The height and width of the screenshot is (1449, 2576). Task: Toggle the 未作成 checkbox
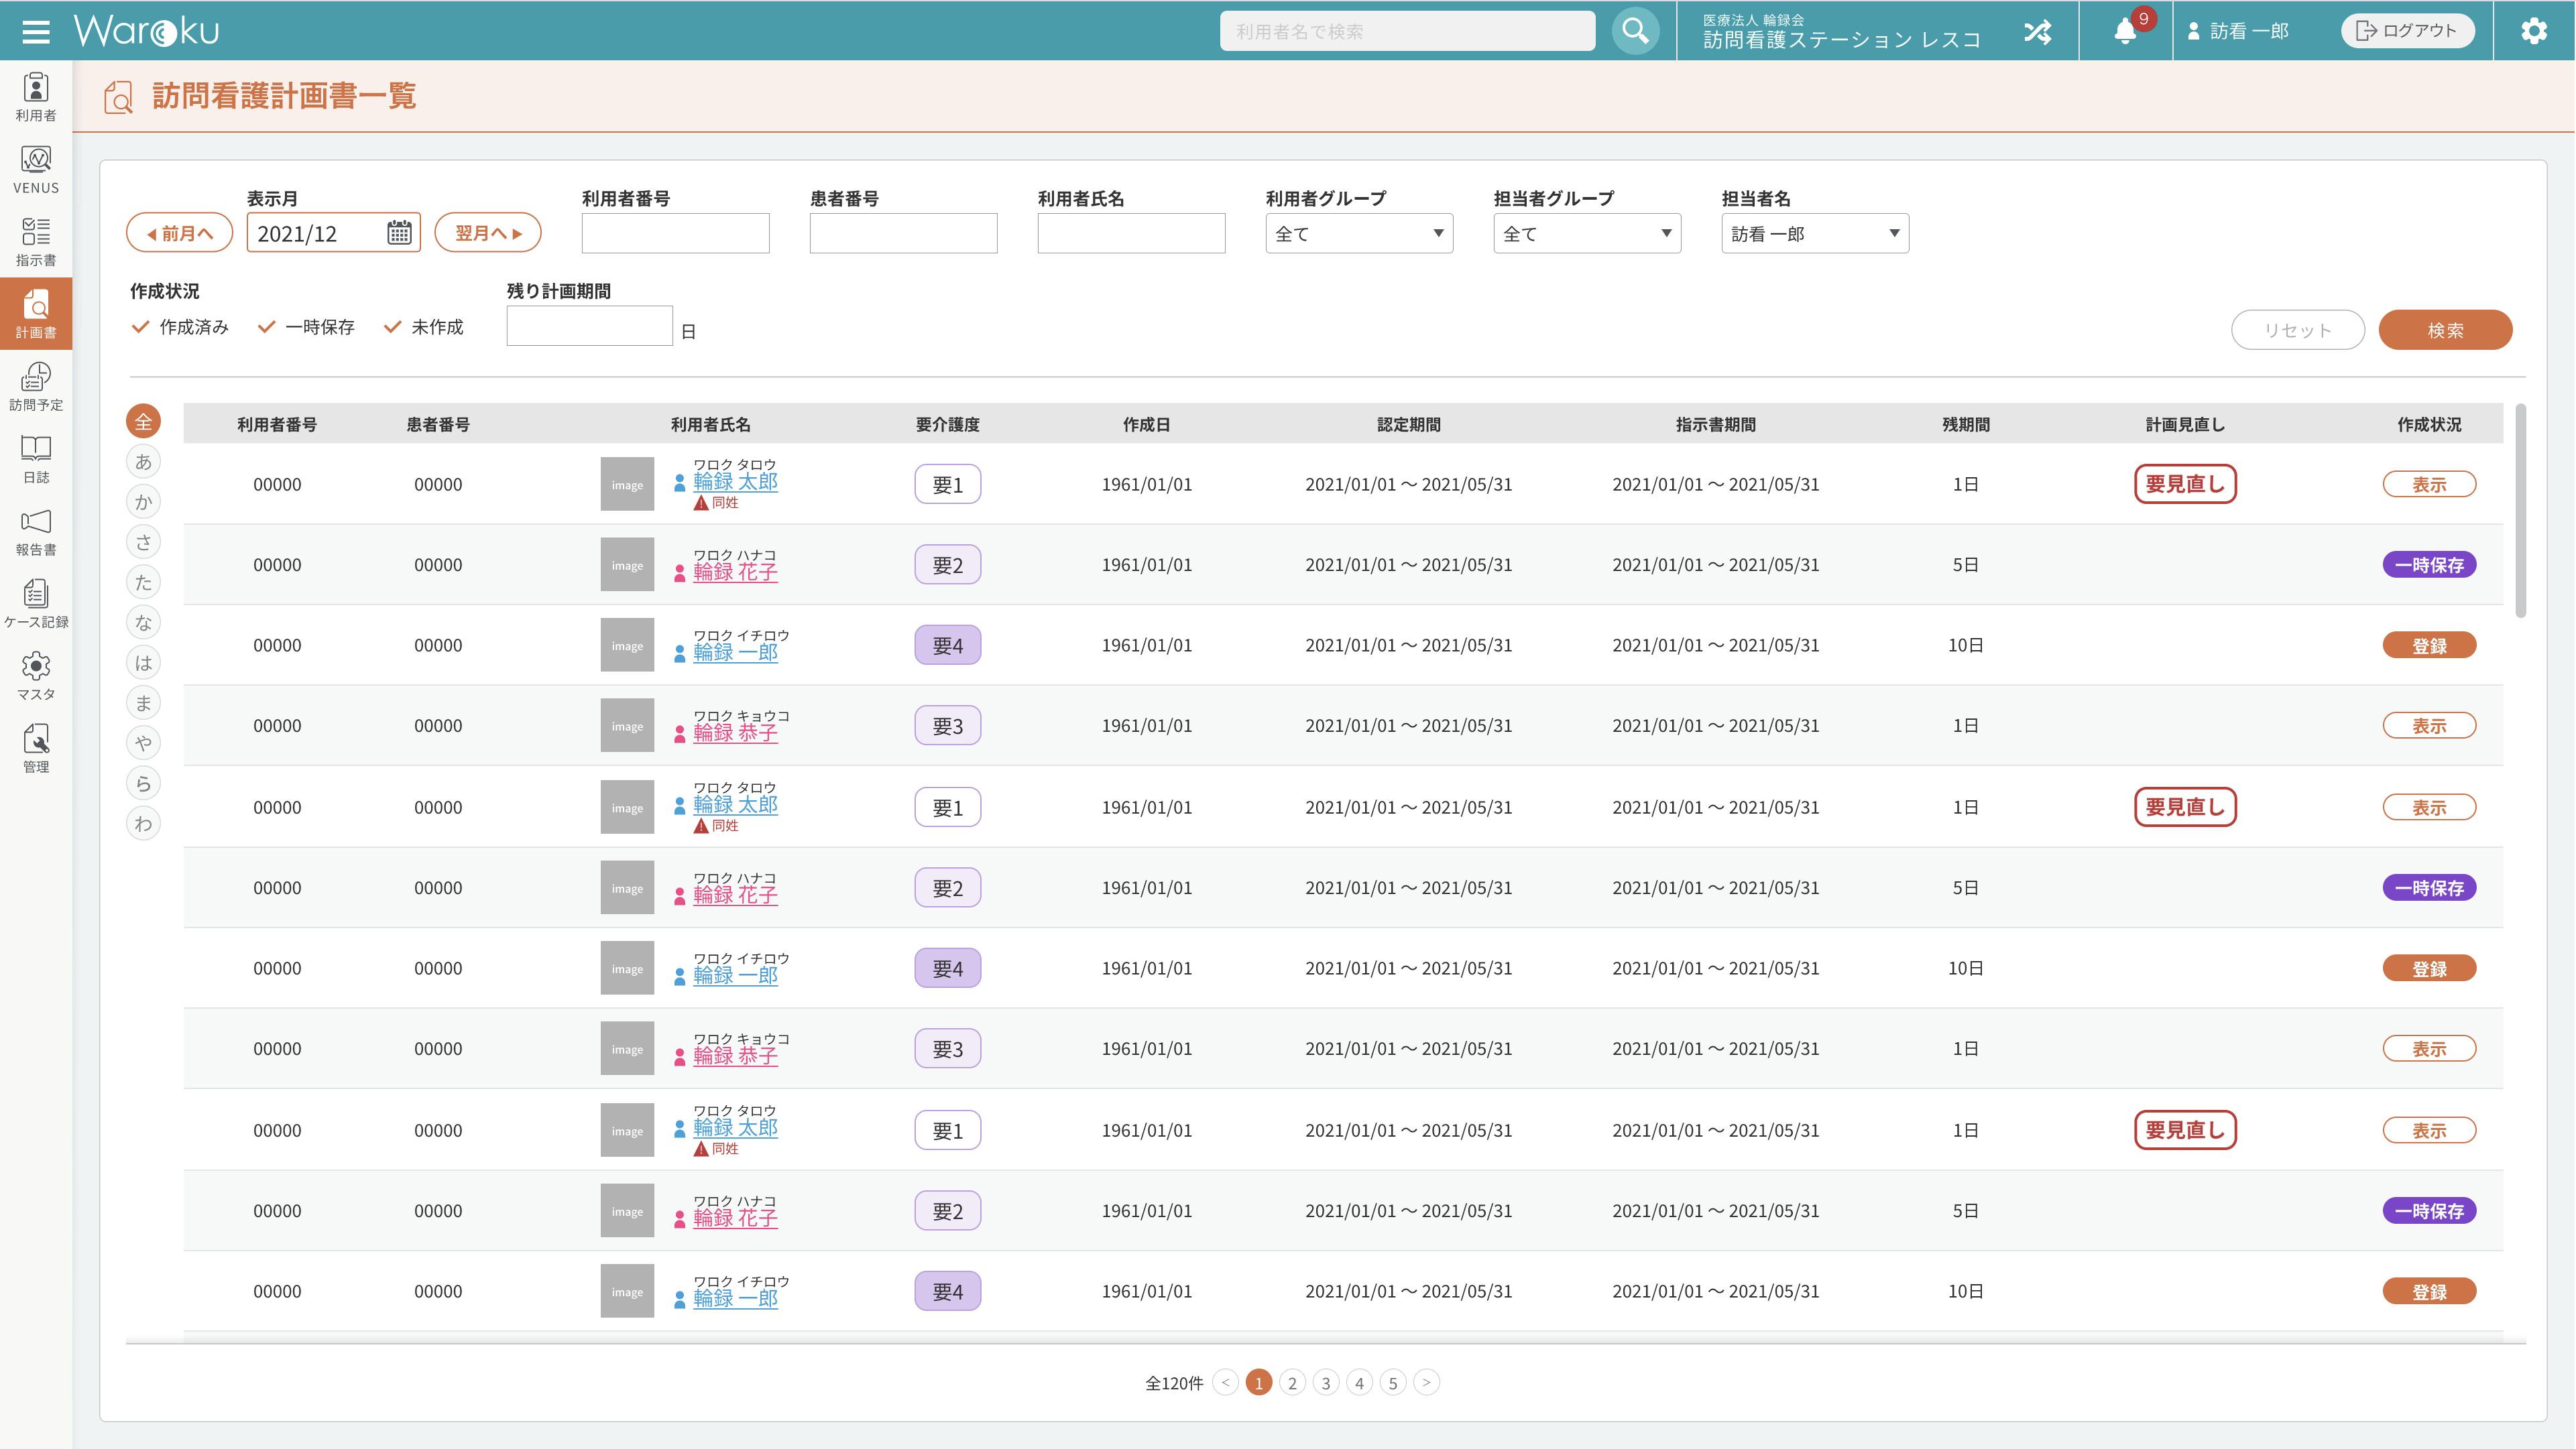[393, 327]
